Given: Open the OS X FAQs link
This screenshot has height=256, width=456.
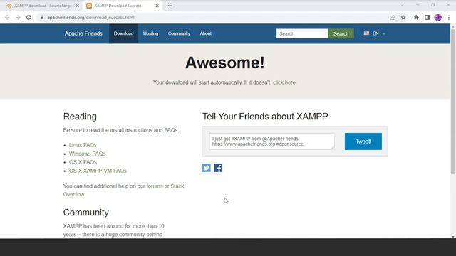Looking at the screenshot, I should (83, 162).
